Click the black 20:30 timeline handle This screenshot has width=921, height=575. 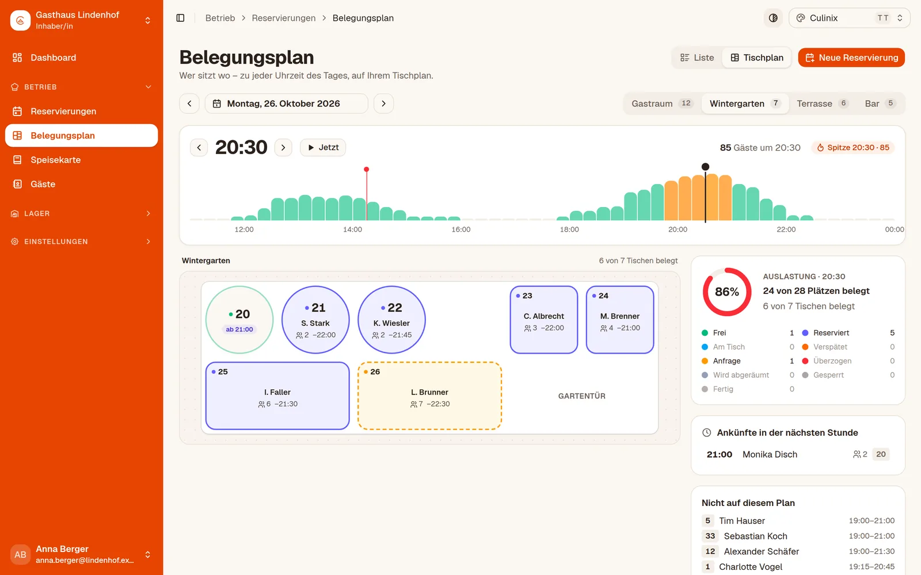point(705,167)
